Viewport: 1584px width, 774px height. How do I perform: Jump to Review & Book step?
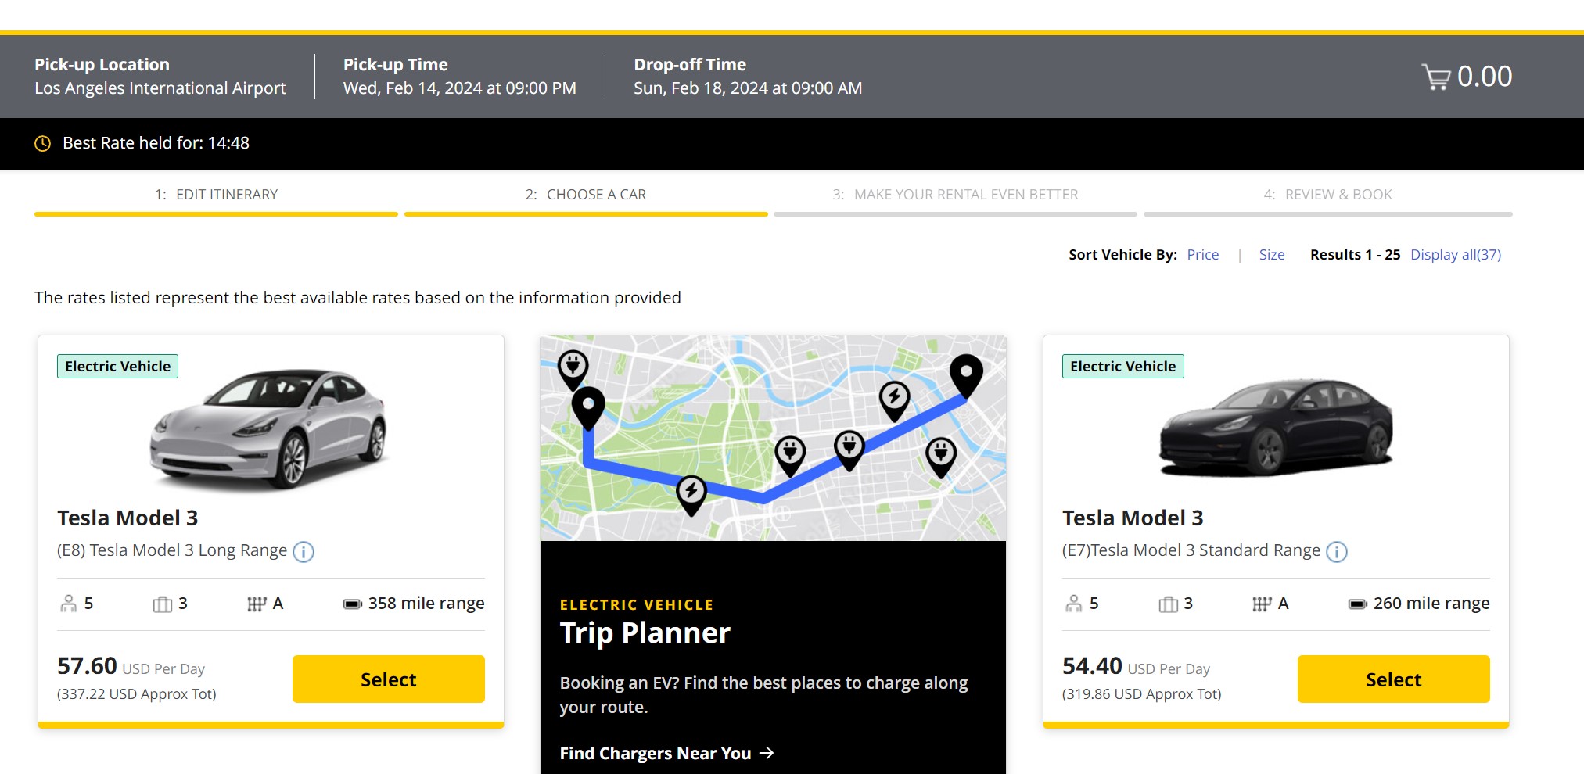coord(1327,195)
